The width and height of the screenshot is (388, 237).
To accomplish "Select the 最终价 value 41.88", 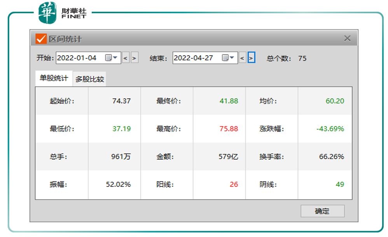I will [x=229, y=101].
